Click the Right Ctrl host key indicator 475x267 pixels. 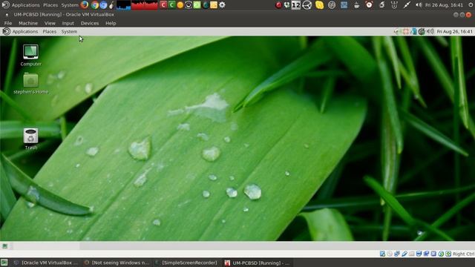[x=463, y=254]
